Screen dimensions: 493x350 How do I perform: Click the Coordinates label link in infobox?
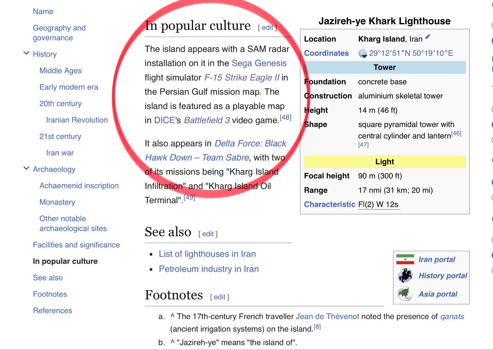pos(327,53)
